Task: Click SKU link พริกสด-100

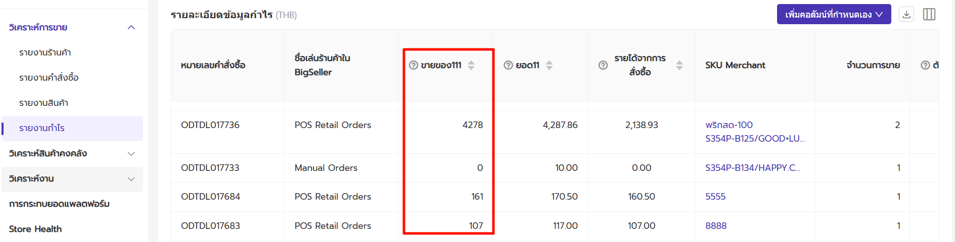Action: 729,125
